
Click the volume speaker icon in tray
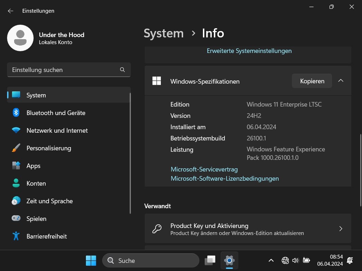[x=295, y=261]
